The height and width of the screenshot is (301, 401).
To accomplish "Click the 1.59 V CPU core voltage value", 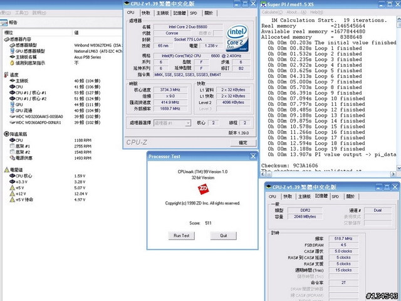I will pos(80,176).
